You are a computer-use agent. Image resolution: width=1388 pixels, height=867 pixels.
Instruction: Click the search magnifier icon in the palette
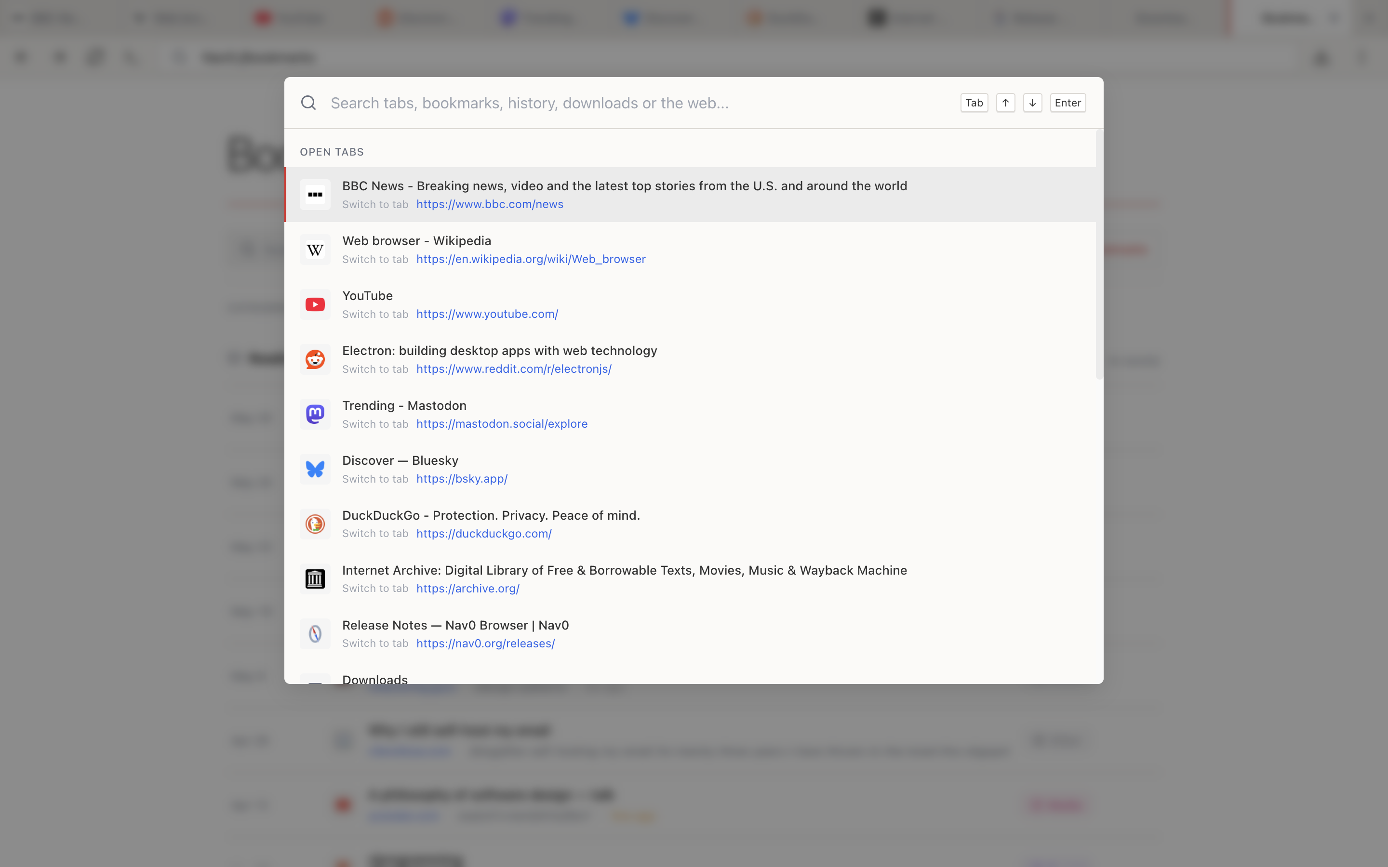(x=308, y=103)
